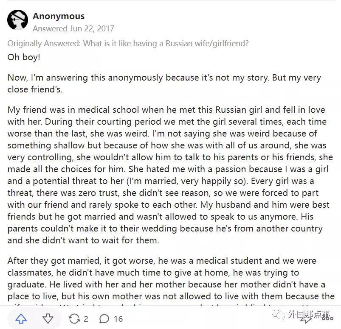This screenshot has height=329, width=341.
Task: Click the 'Answered Jun 22, 2017' timestamp
Action: [x=73, y=29]
